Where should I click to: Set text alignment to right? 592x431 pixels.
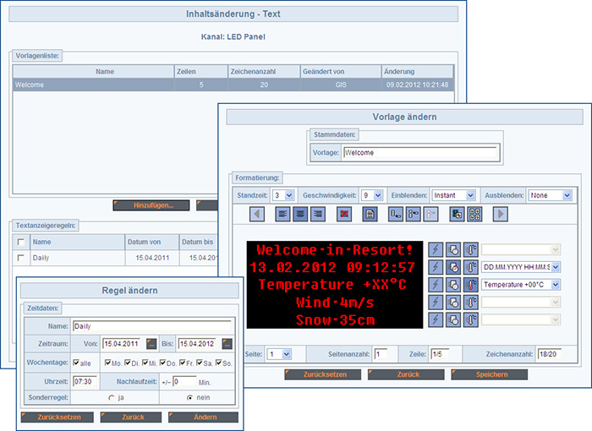pyautogui.click(x=318, y=215)
